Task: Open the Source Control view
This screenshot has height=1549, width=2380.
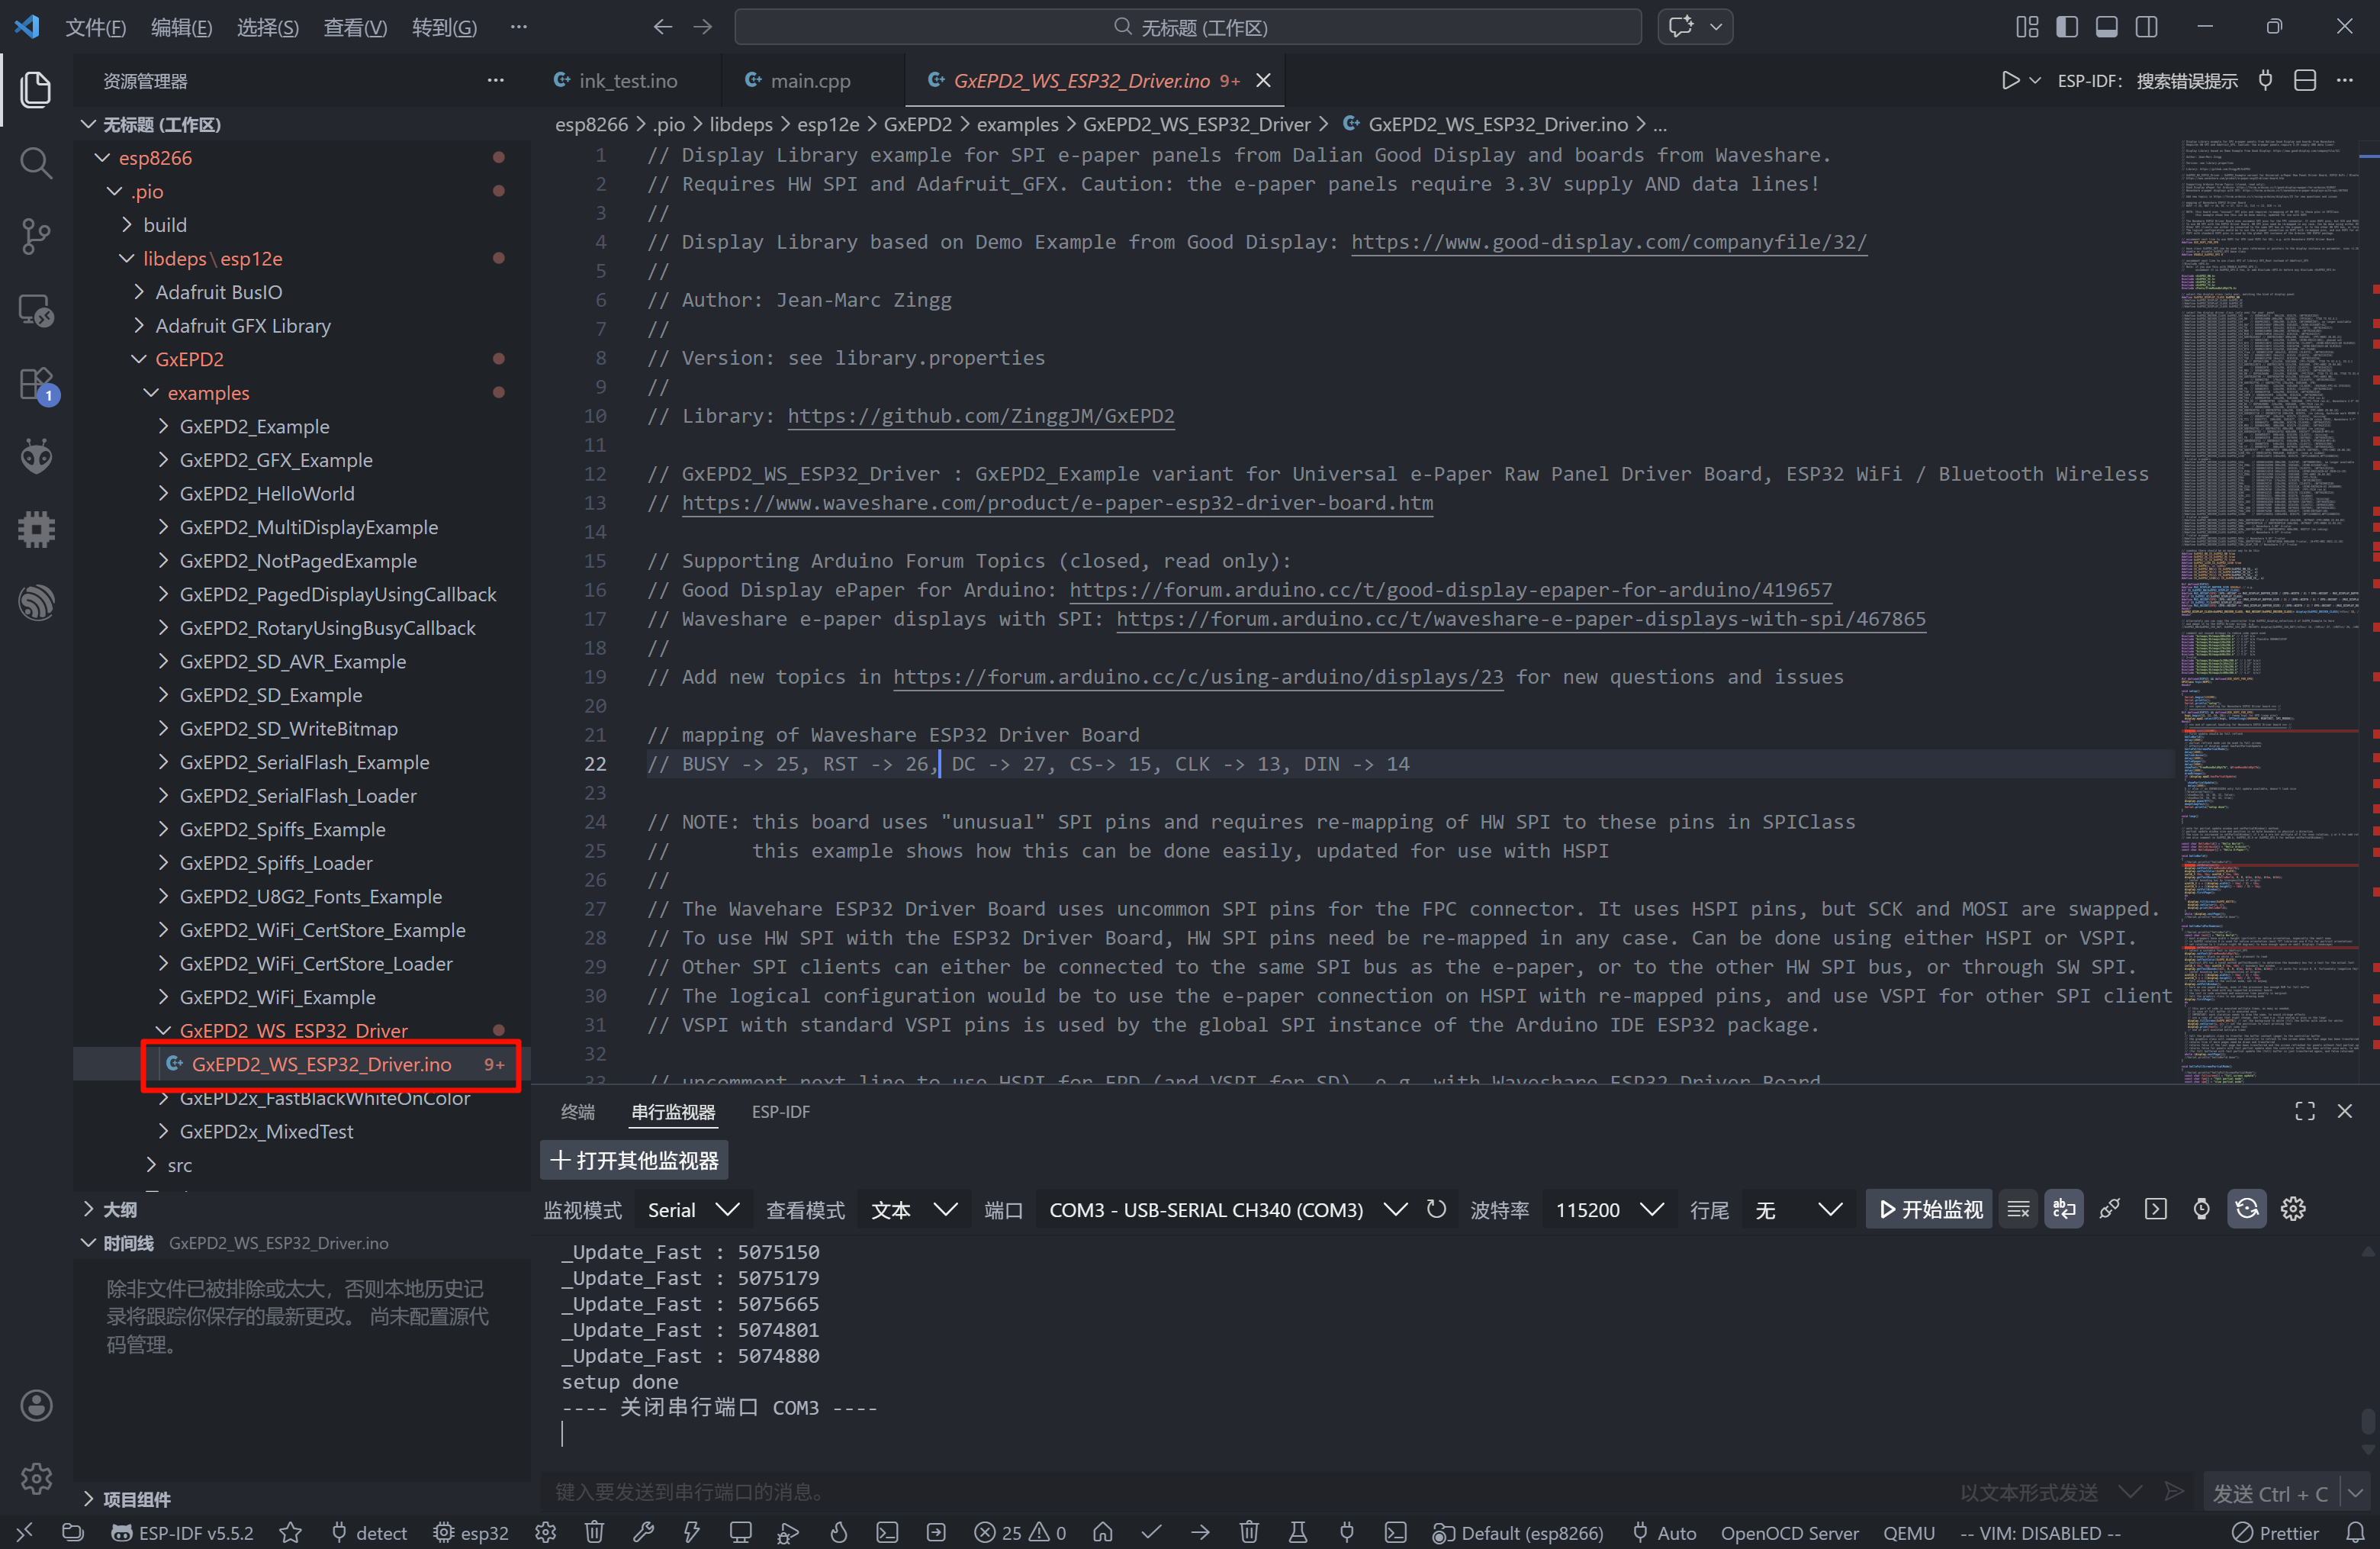Action: point(36,236)
